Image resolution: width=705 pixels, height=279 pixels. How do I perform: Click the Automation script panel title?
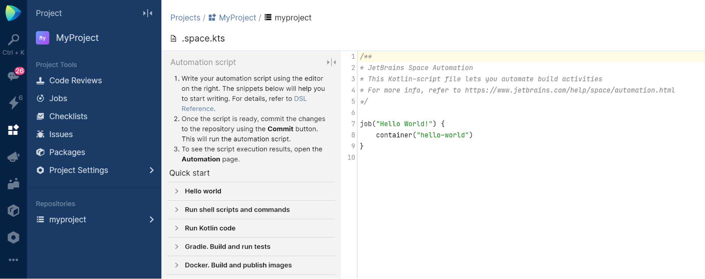click(x=203, y=62)
